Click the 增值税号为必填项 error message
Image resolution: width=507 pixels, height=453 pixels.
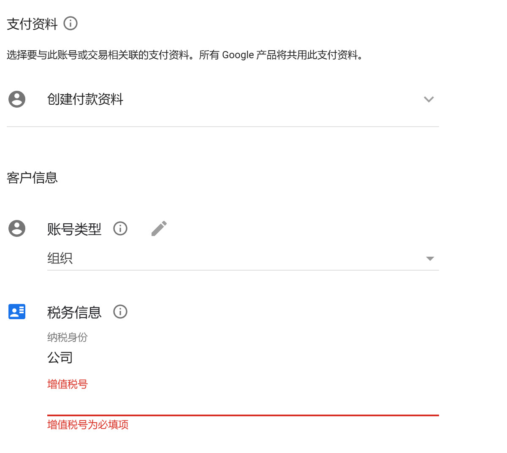tap(88, 425)
